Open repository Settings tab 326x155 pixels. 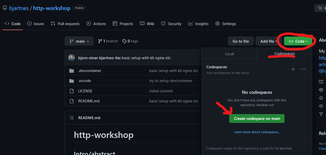pos(226,24)
